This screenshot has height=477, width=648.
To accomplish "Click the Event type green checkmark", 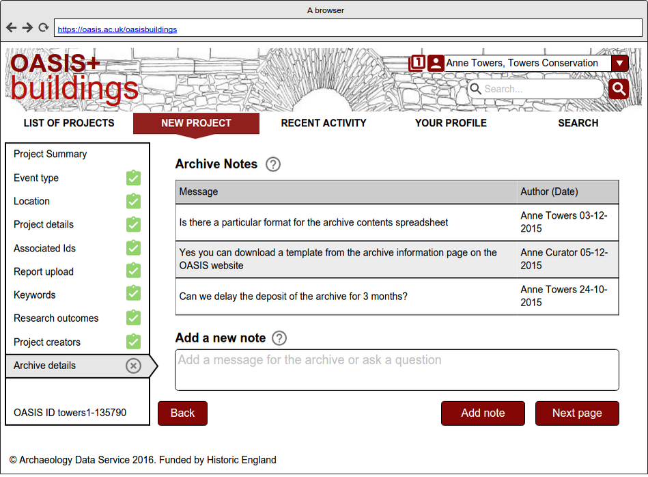I will tap(133, 178).
